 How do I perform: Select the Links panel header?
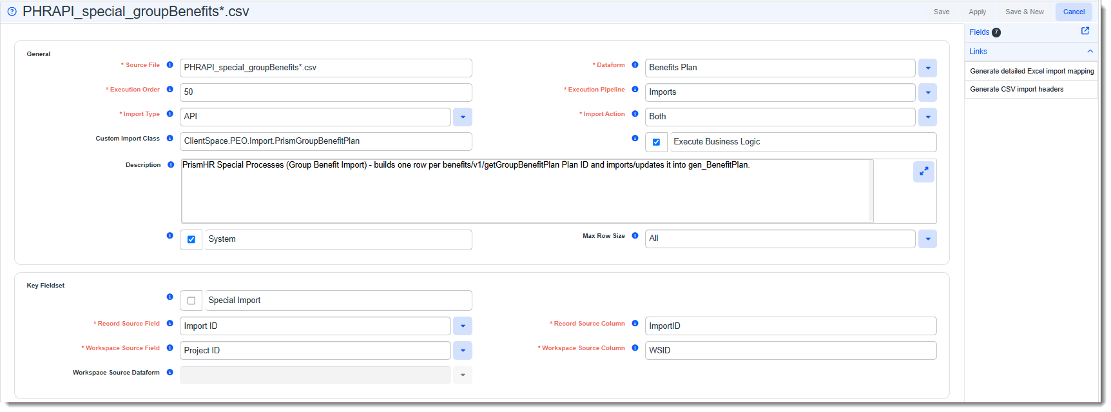tap(1031, 52)
